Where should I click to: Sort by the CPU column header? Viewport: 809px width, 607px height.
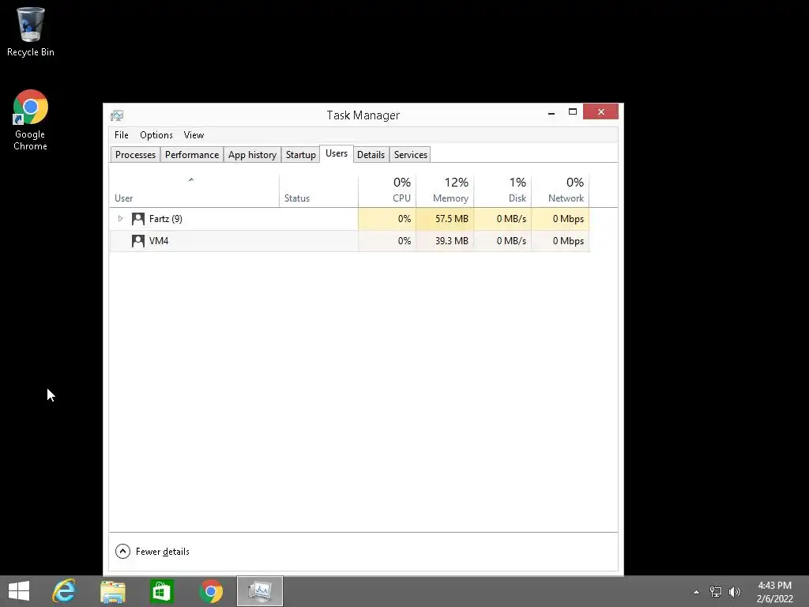point(387,191)
